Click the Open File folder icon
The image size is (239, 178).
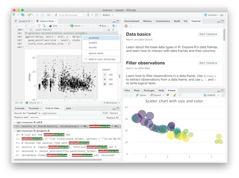29,15
